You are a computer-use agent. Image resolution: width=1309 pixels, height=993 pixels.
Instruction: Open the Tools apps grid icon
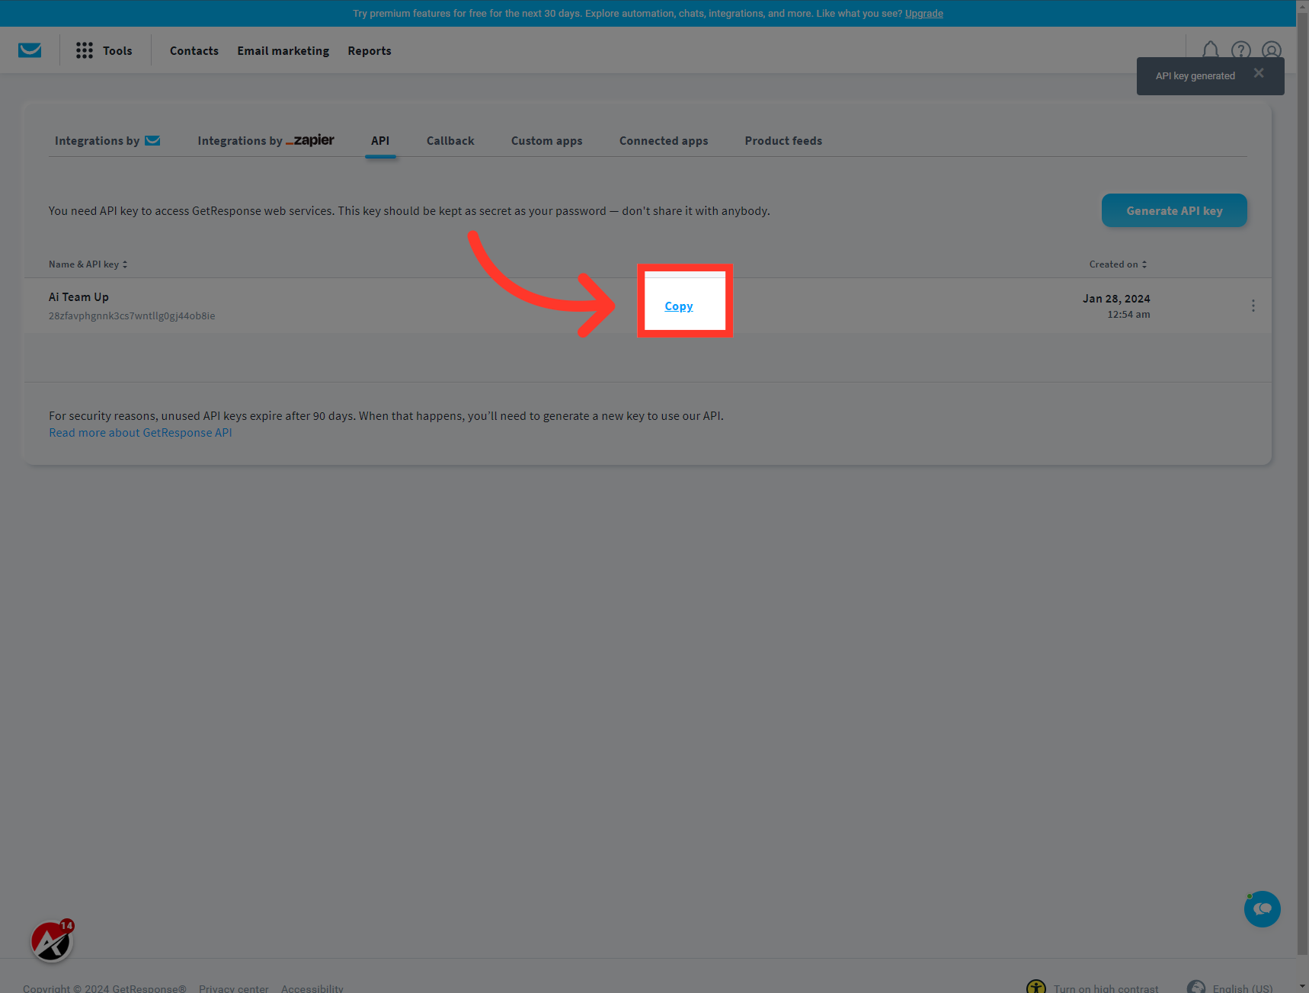coord(85,50)
